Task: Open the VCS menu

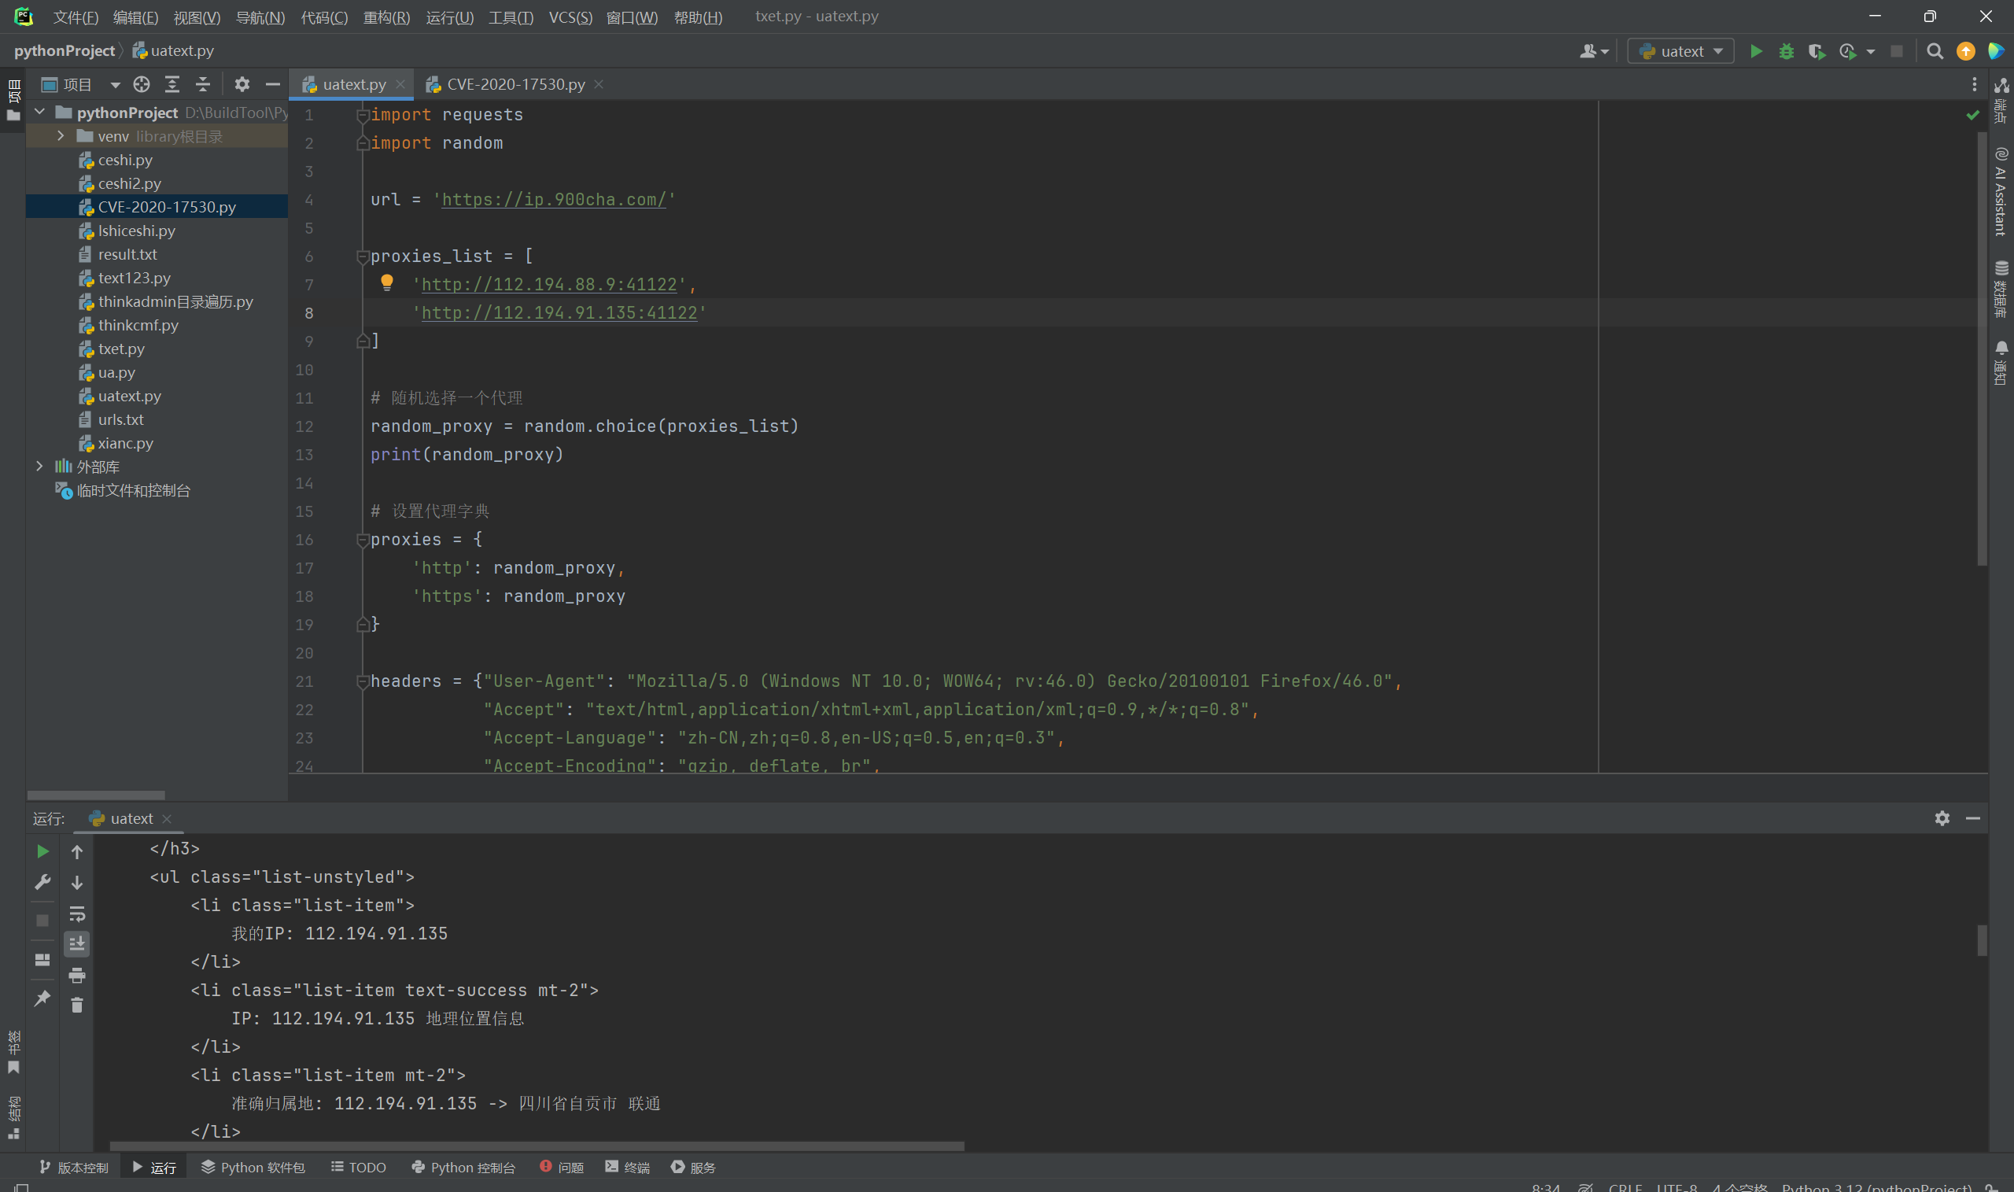Action: 570,17
